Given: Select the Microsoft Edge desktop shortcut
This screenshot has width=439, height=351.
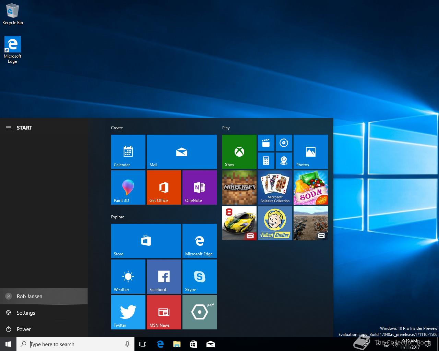Looking at the screenshot, I should point(13,50).
